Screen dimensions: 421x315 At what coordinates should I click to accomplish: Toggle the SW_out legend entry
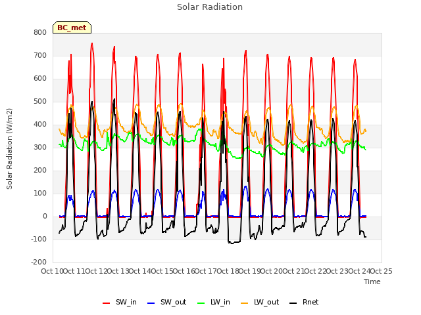pyautogui.click(x=166, y=302)
